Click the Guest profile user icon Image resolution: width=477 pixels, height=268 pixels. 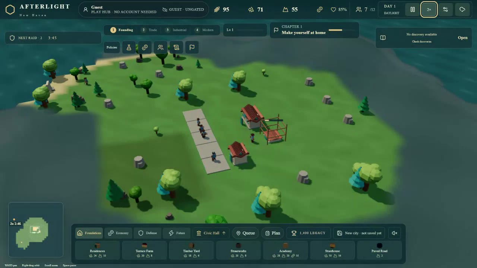[x=86, y=10]
